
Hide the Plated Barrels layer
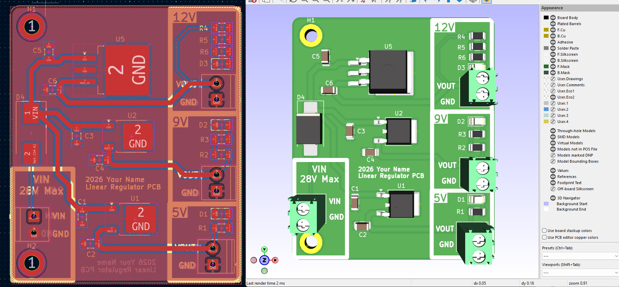pyautogui.click(x=553, y=24)
